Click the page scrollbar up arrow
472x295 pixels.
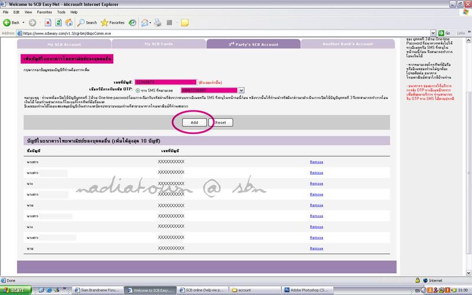click(x=468, y=40)
